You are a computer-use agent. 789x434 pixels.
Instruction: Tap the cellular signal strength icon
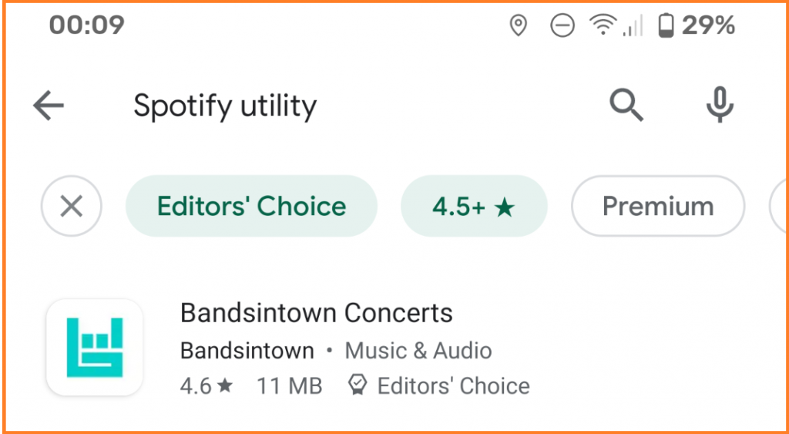pyautogui.click(x=633, y=26)
